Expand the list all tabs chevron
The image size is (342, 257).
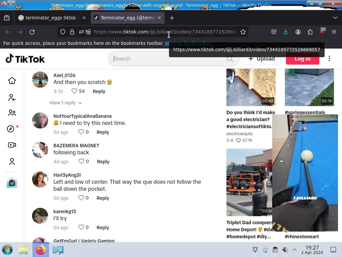click(x=335, y=18)
